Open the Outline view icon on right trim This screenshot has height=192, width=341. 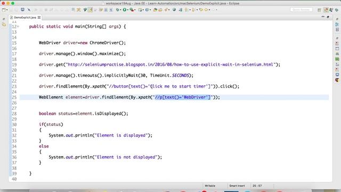coord(337,29)
